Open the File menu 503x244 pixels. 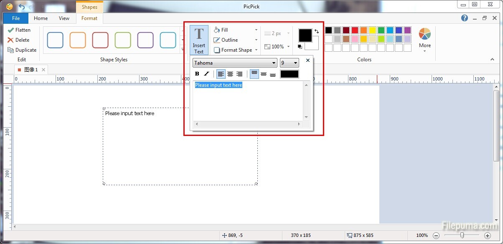[x=16, y=18]
